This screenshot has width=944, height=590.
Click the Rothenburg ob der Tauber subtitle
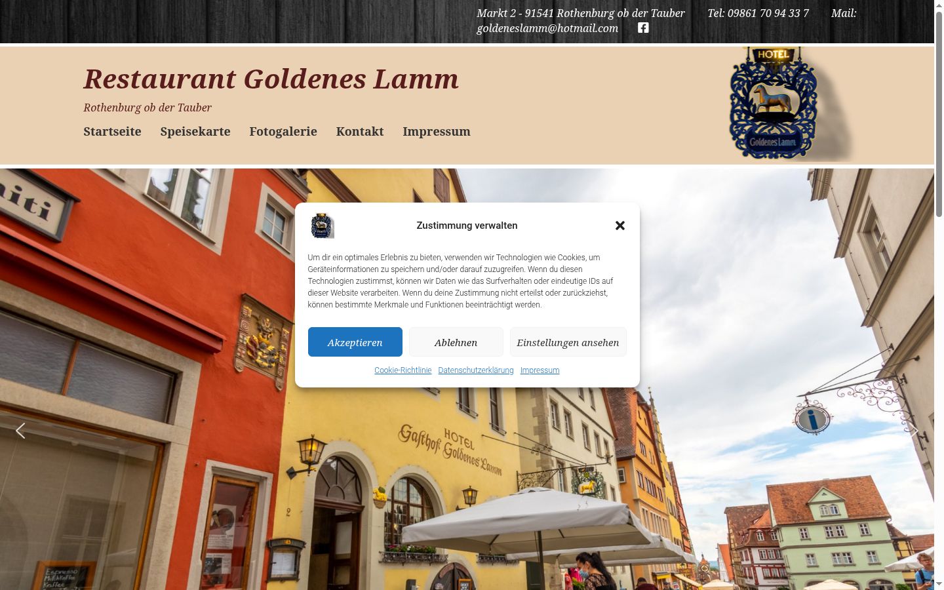click(147, 108)
